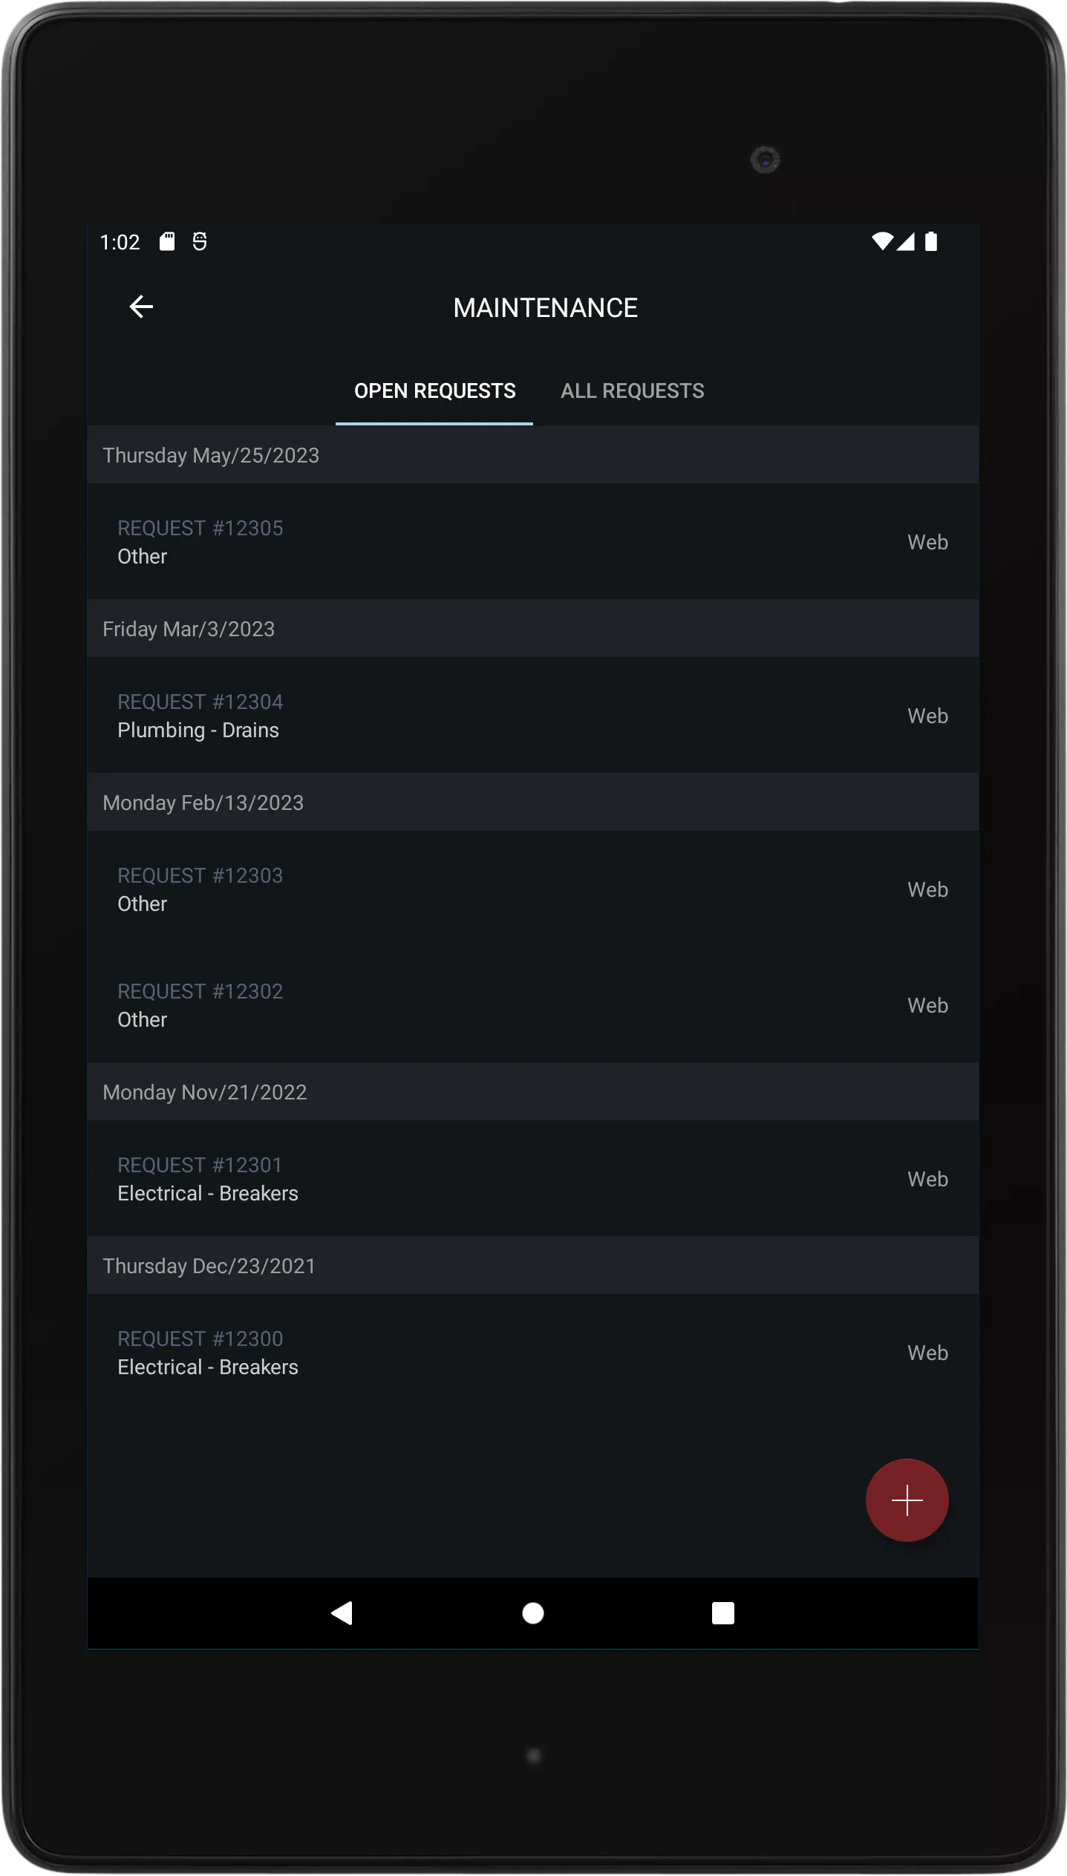Image resolution: width=1067 pixels, height=1876 pixels.
Task: Tap the back arrow in header
Action: click(141, 307)
